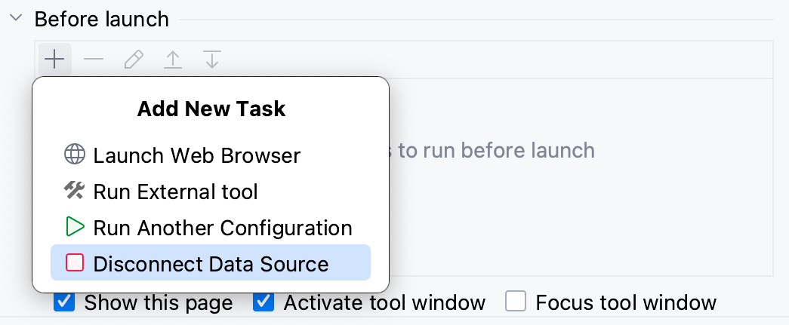
Task: Click the Move Up arrow icon
Action: (173, 60)
